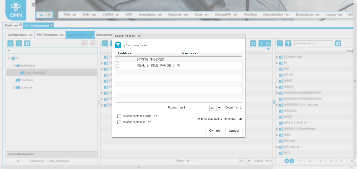Viewport: 357px width, 169px height.
Task: Switch to the PEO Templates - en tab
Action: 50,35
